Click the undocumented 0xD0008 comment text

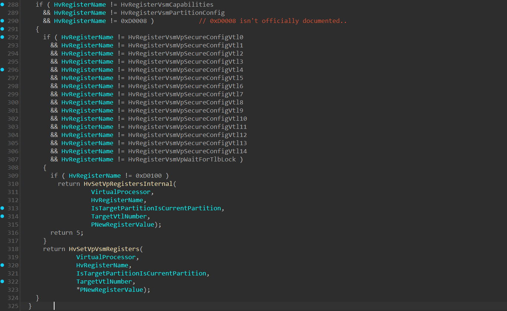[273, 21]
